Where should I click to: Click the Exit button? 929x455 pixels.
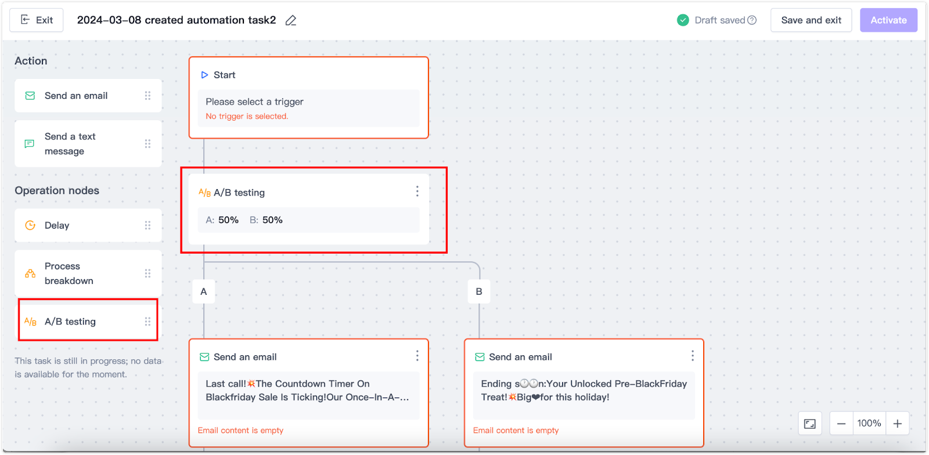(37, 20)
